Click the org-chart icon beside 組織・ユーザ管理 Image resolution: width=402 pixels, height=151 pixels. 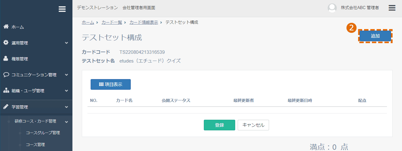pyautogui.click(x=6, y=91)
